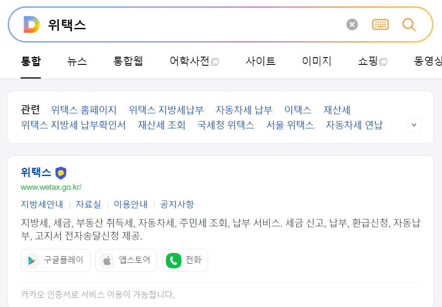The image size is (442, 307).
Task: Open the 지방세안내 sublink
Action: pos(41,205)
